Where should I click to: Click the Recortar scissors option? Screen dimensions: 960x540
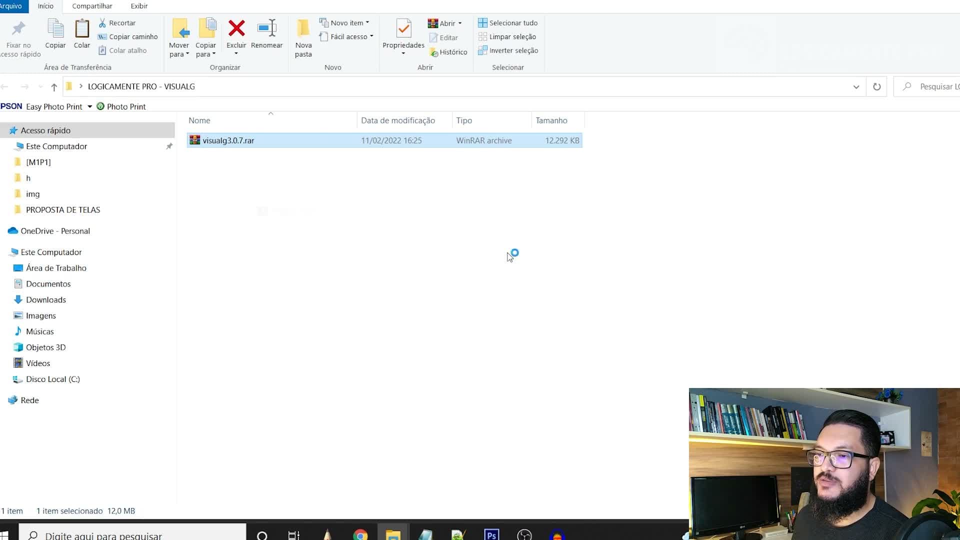pos(117,23)
